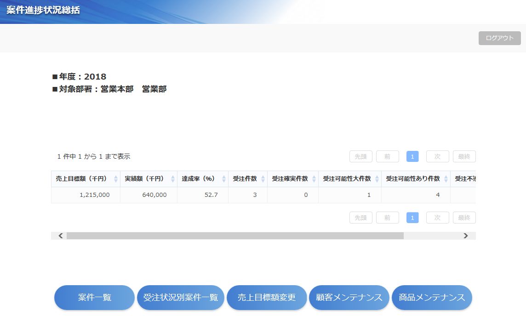Click sort arrows for 受注可能性大件数
526x316 pixels.
click(x=377, y=179)
